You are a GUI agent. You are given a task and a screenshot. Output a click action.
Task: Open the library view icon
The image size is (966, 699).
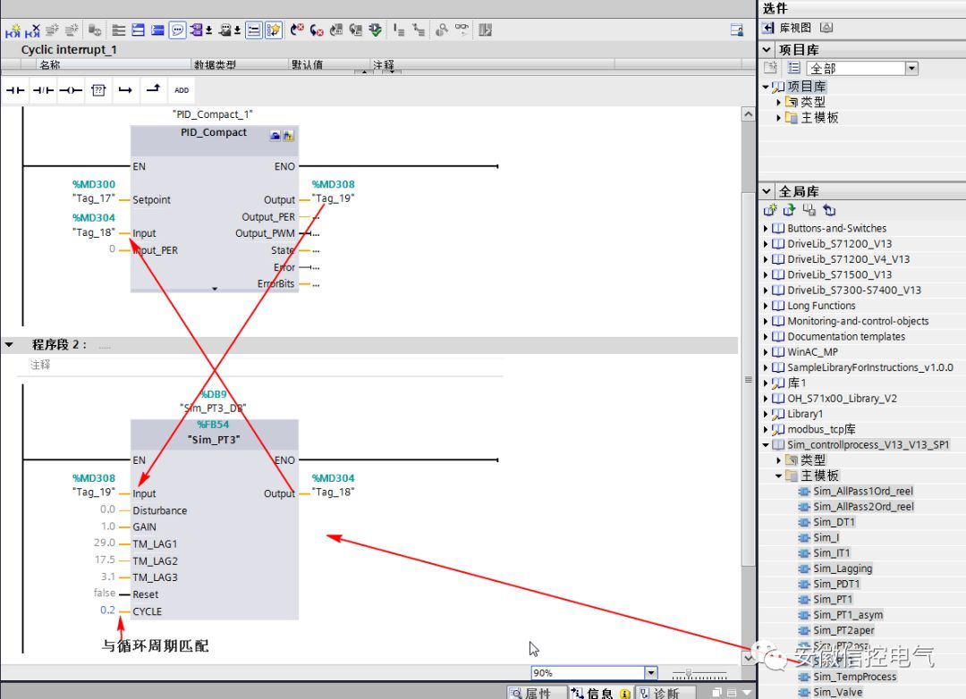(x=827, y=29)
